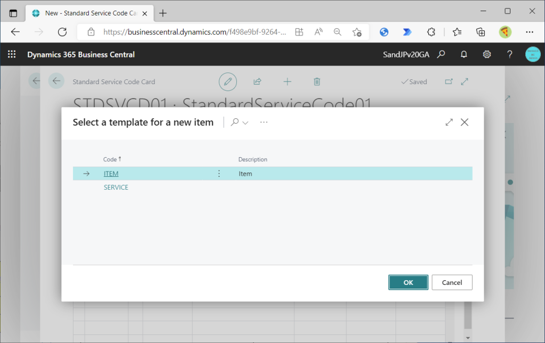Open Business Central search magnifier

pyautogui.click(x=441, y=54)
